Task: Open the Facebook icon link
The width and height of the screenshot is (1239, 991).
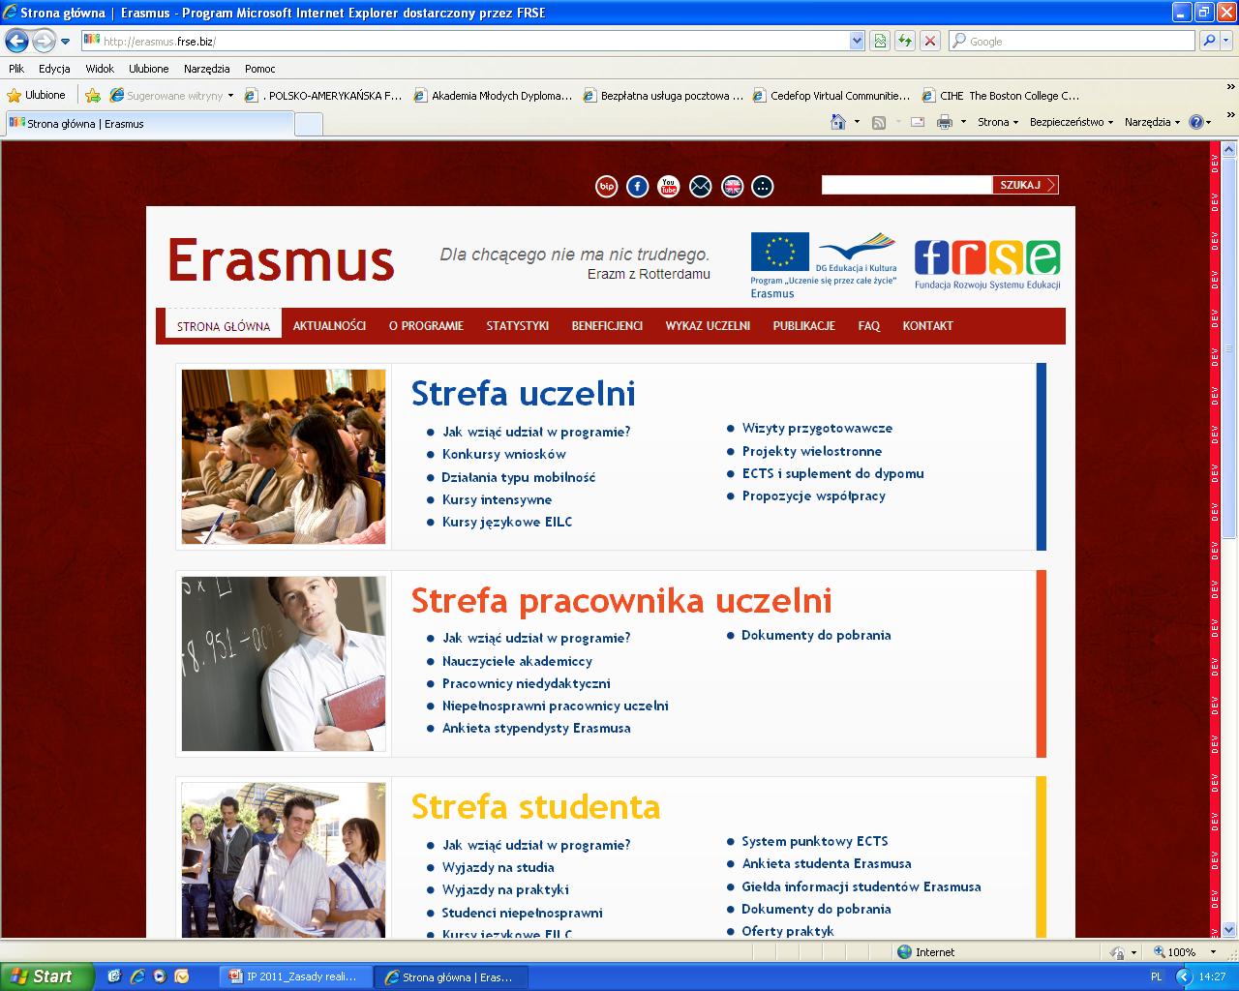Action: click(x=638, y=187)
